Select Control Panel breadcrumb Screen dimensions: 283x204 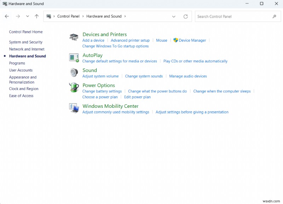(68, 16)
